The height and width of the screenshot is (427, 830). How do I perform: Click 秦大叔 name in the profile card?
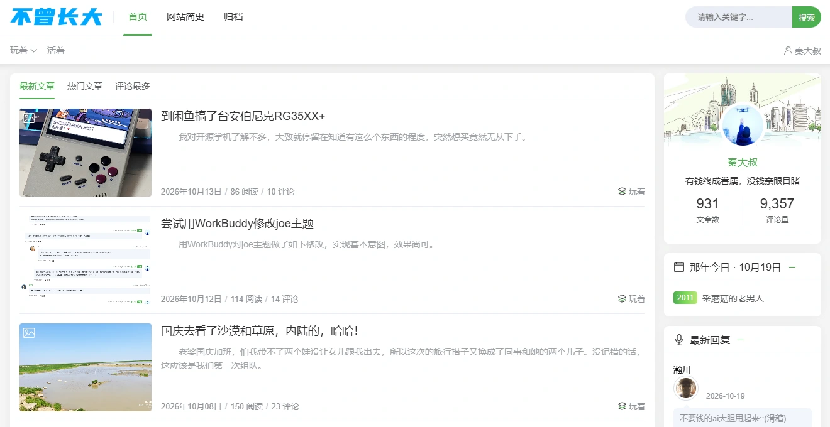[743, 162]
